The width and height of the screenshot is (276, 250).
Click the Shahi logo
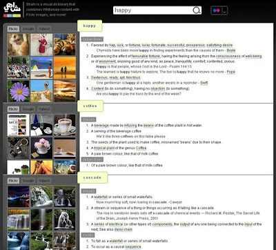click(12, 10)
